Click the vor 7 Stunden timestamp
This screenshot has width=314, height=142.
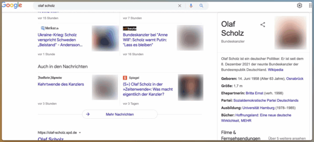point(132,18)
